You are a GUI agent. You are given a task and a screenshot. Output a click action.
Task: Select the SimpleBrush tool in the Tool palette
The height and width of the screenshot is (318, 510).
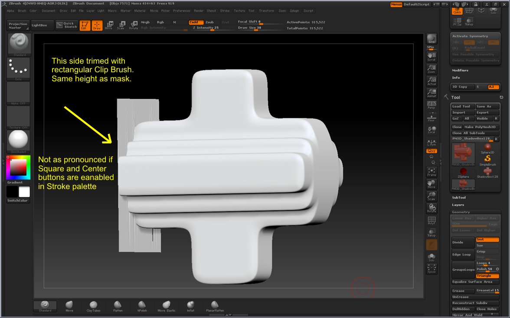487,159
